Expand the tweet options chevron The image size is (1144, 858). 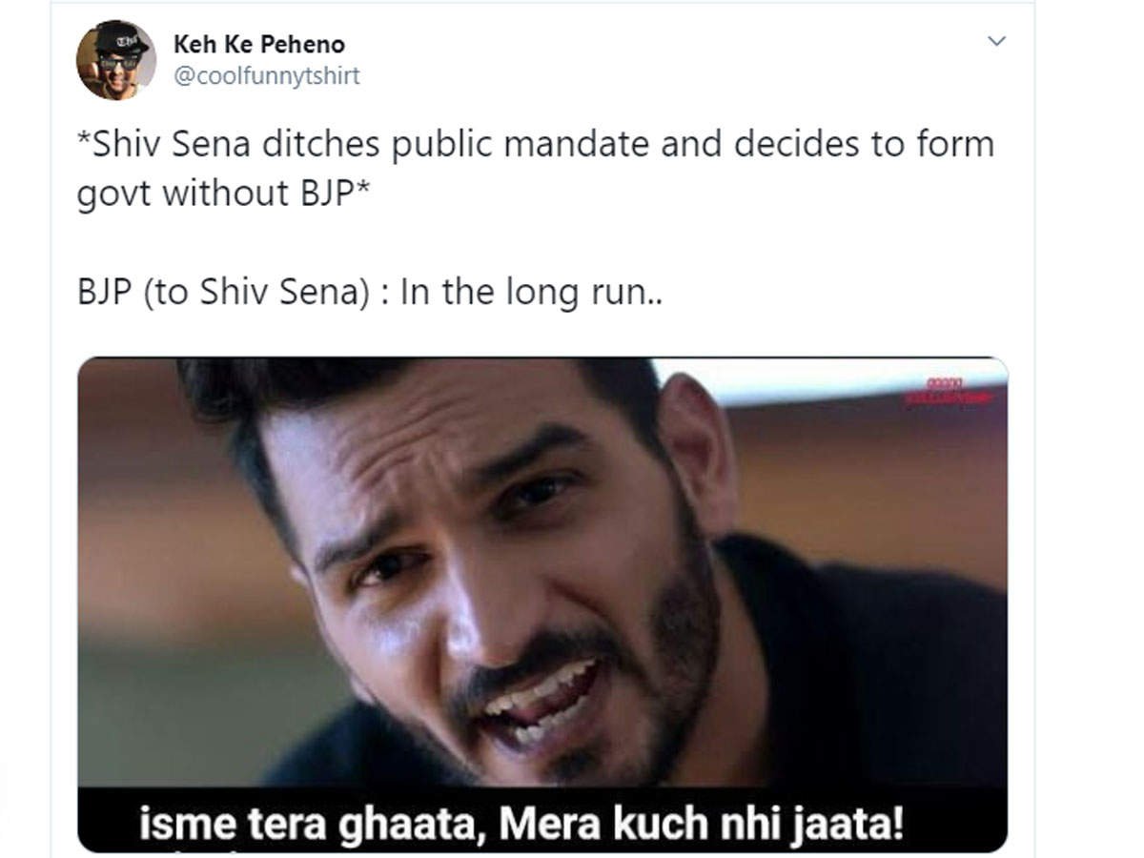tap(996, 42)
